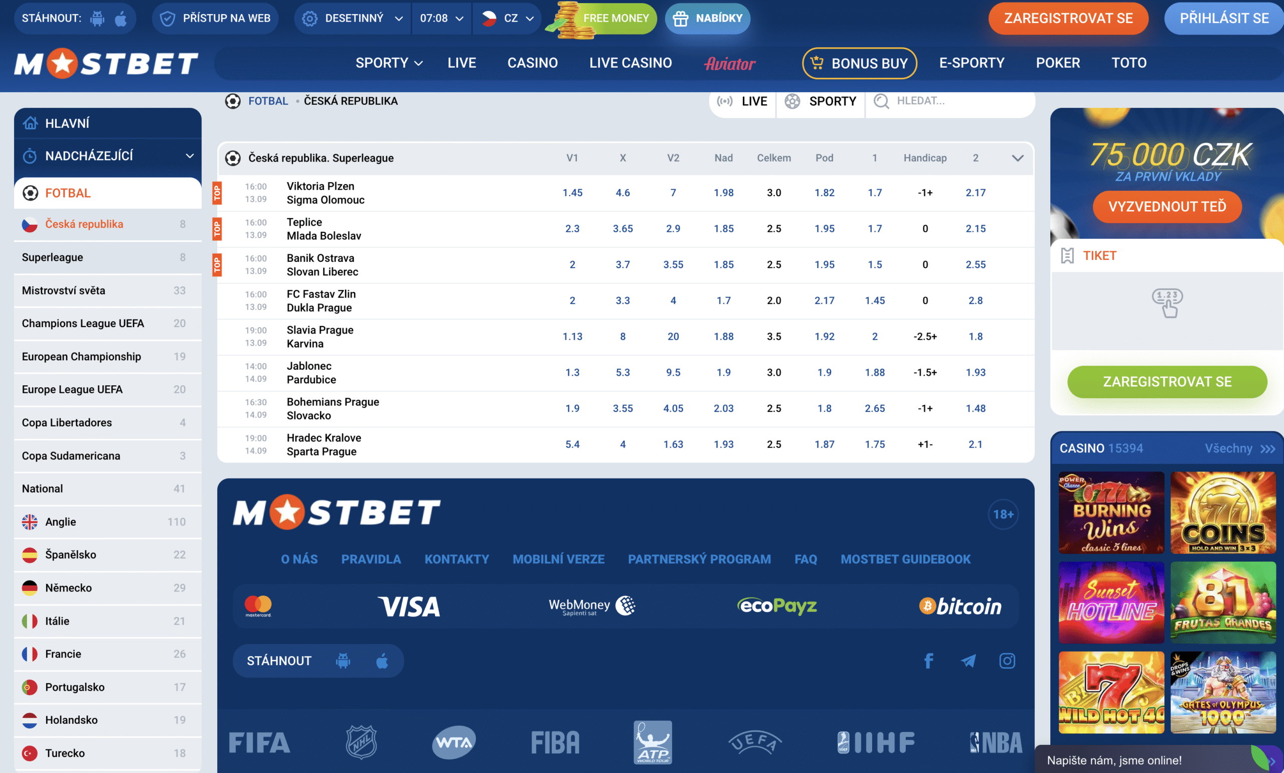Click the Mastercard payment logo
Screen dimensions: 1284x773
click(x=258, y=606)
